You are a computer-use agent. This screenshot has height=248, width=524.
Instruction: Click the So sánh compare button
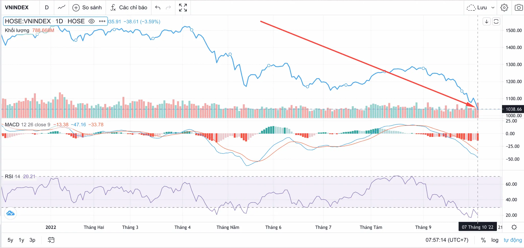point(87,8)
